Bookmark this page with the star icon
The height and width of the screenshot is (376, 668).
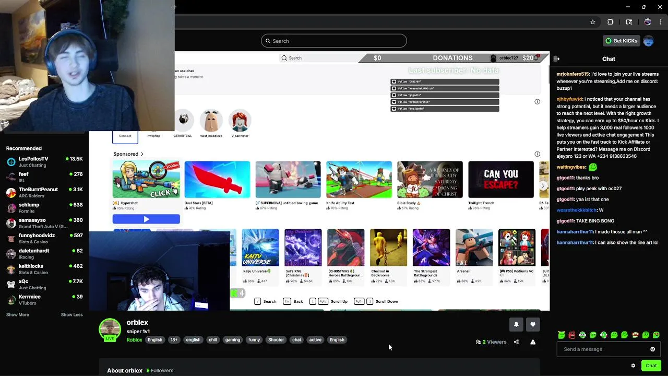(593, 22)
